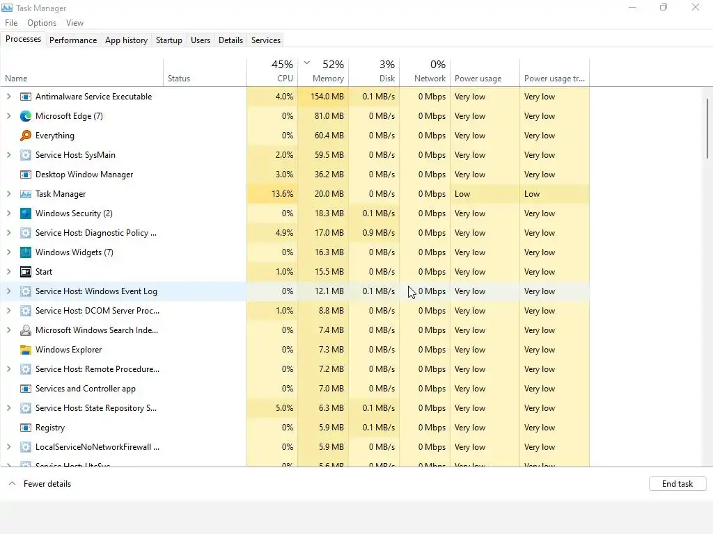
Task: Select the Windows Explorer process name
Action: click(x=69, y=350)
